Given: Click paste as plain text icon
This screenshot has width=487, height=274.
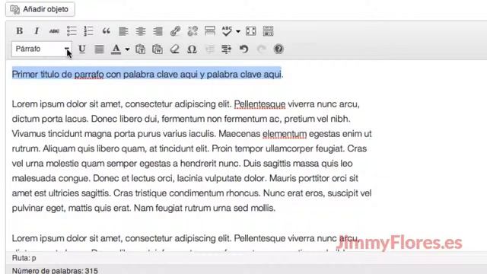Looking at the screenshot, I should (x=140, y=49).
